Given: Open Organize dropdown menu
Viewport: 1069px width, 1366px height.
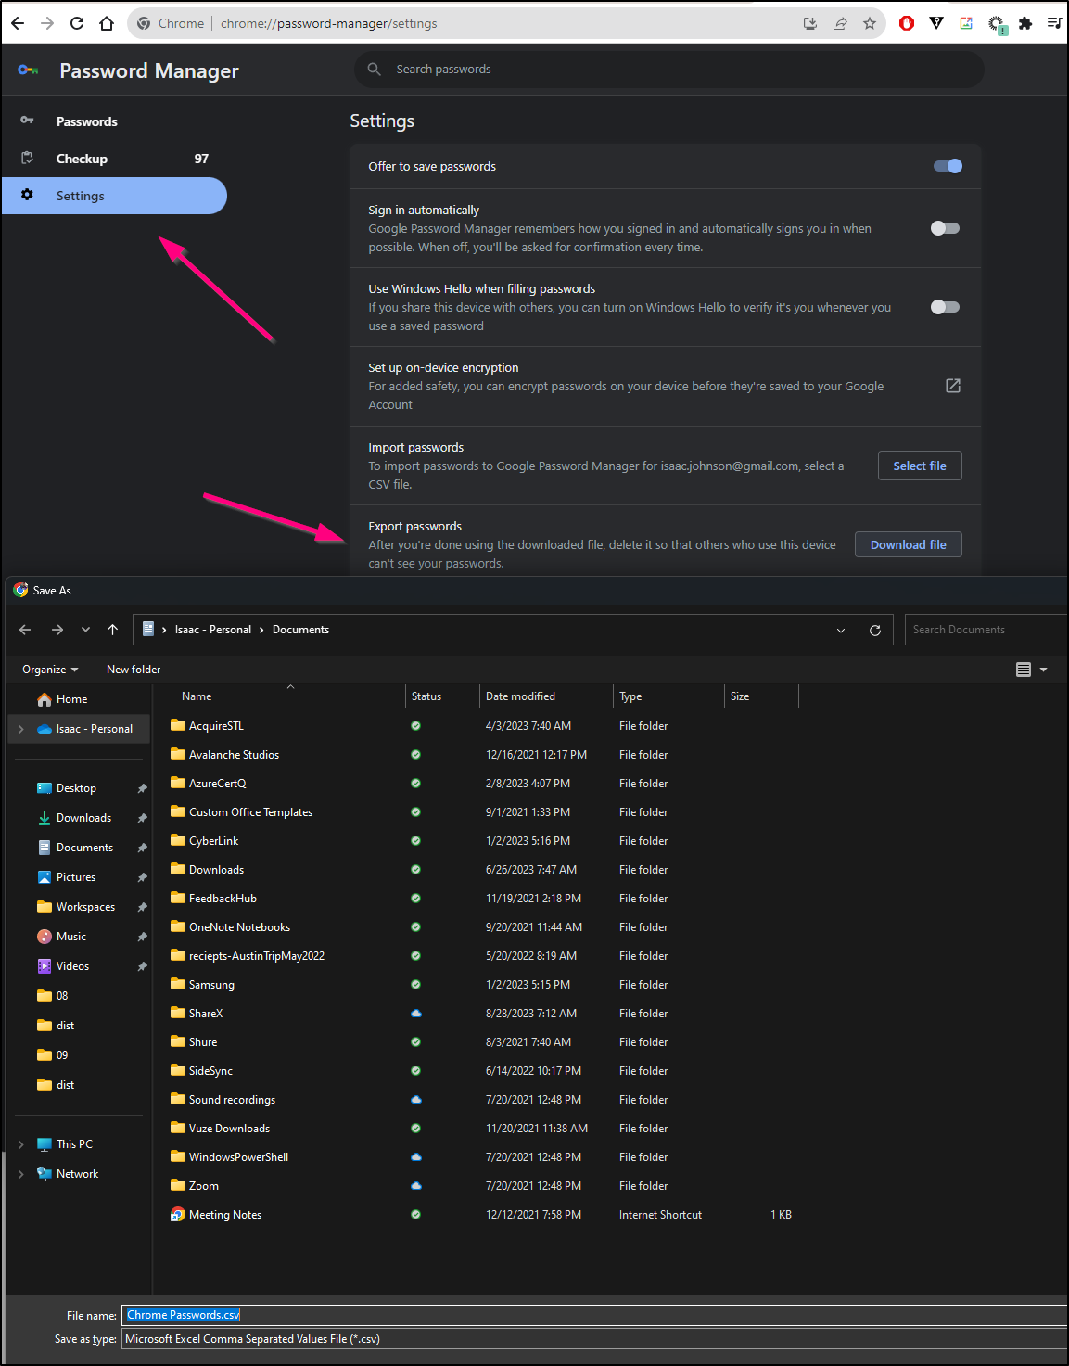Looking at the screenshot, I should (x=50, y=670).
